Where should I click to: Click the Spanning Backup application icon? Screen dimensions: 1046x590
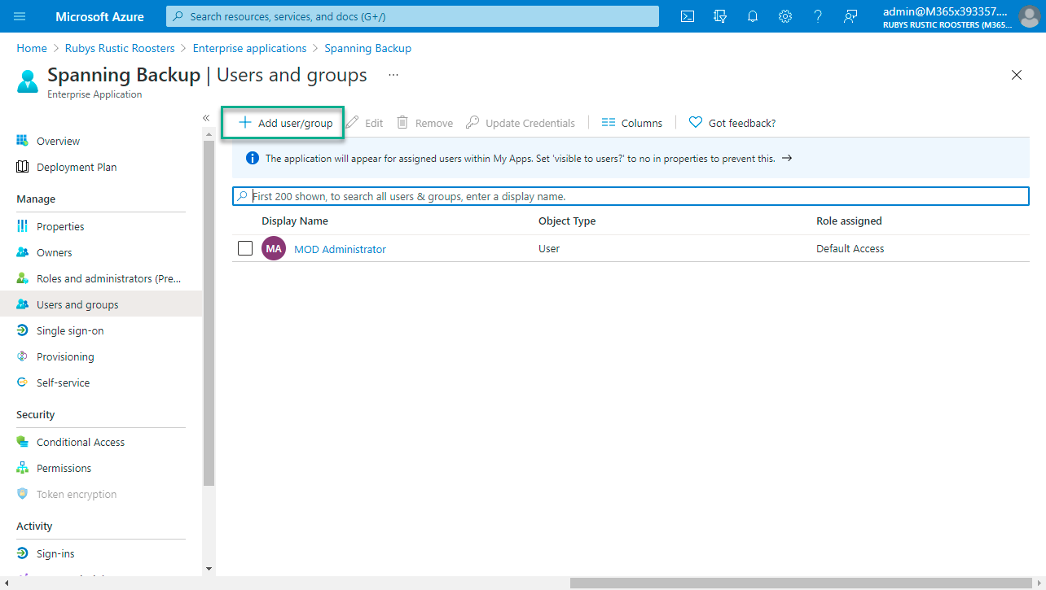28,81
